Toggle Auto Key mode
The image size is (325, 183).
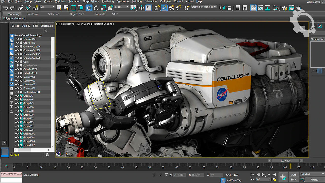tap(294, 175)
